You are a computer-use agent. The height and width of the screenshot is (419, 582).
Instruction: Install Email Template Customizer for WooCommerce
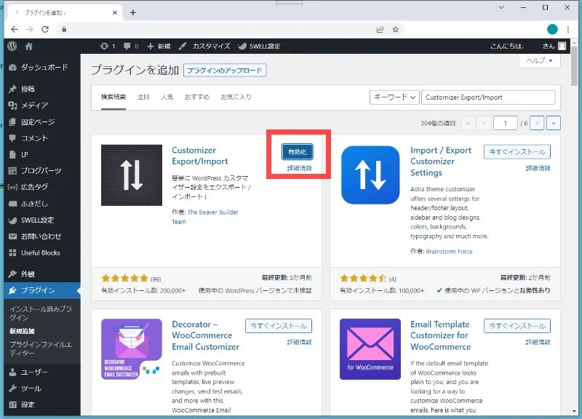click(x=517, y=326)
